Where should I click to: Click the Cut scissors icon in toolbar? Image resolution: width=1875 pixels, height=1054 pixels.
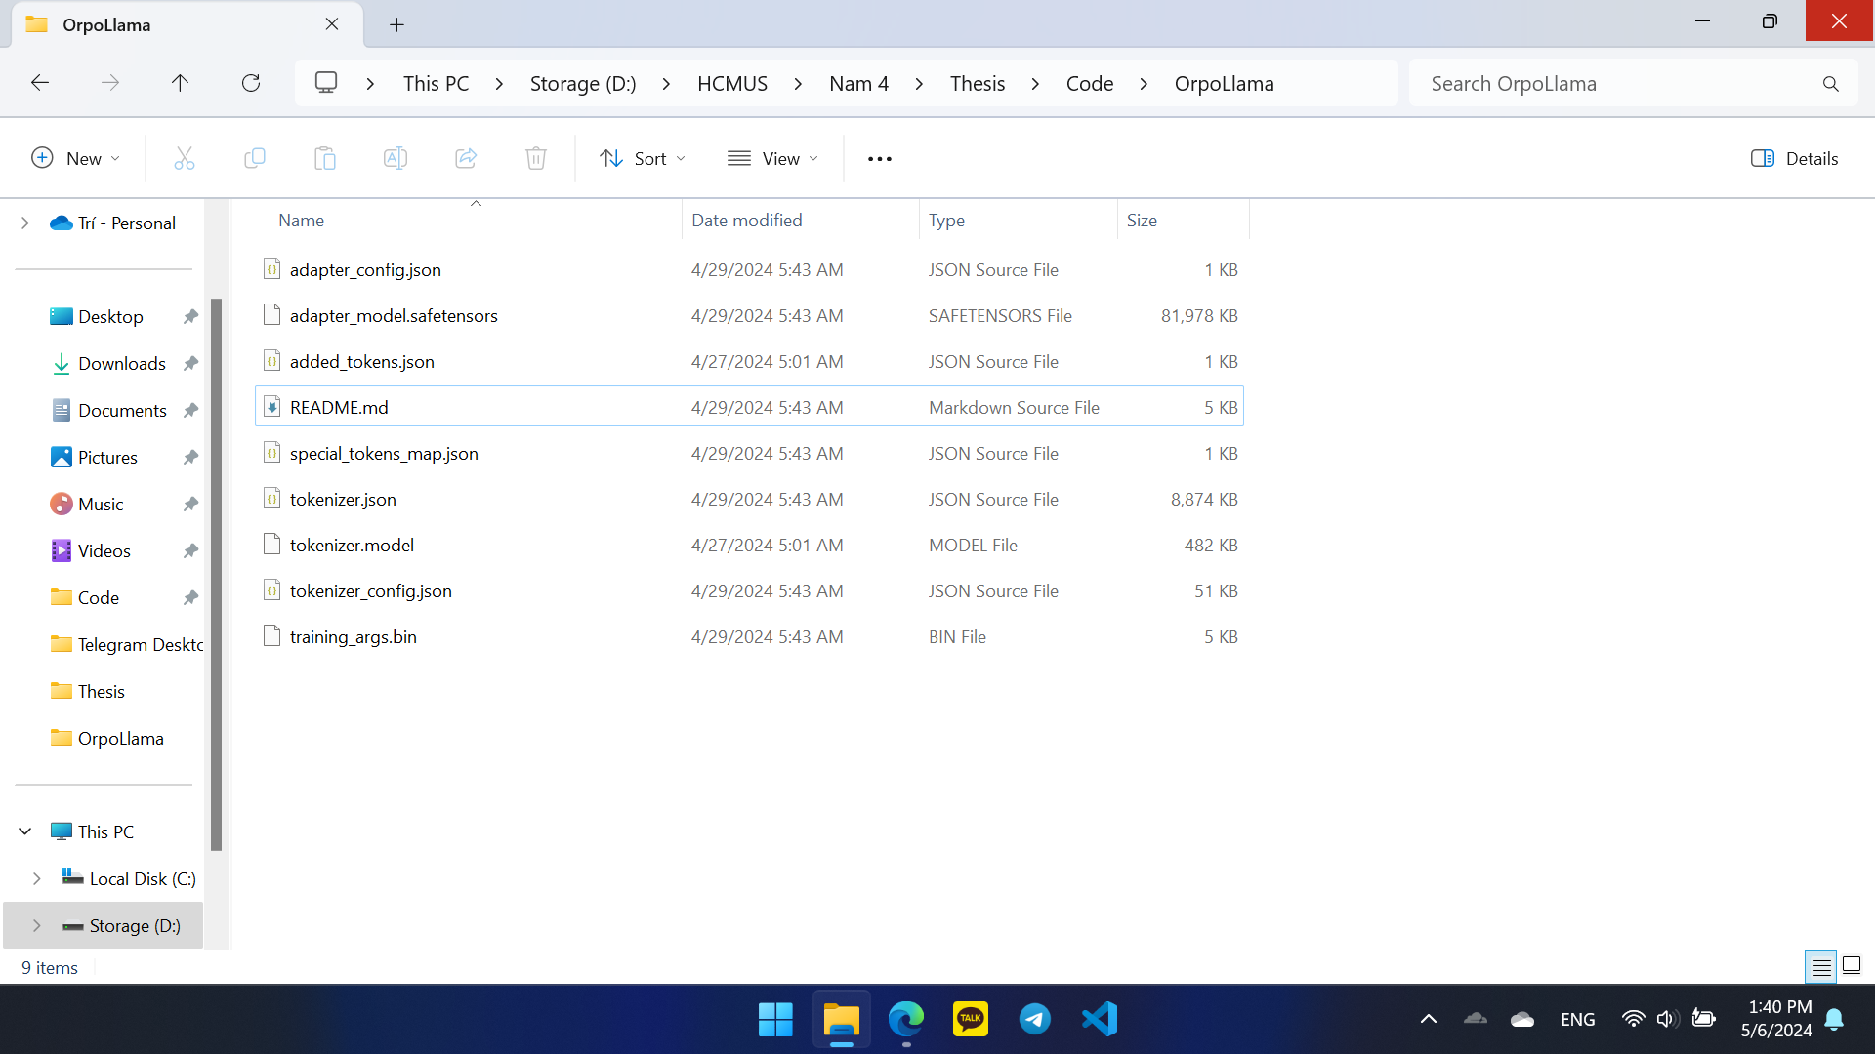[185, 158]
